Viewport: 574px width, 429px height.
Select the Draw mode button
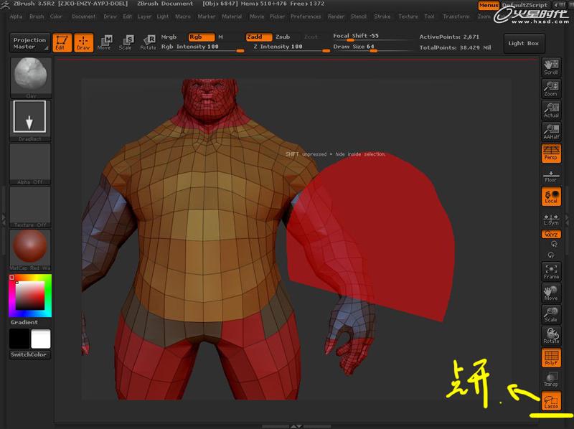(83, 42)
